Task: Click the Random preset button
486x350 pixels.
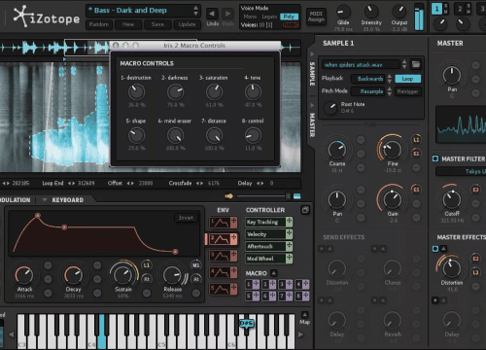Action: (99, 24)
